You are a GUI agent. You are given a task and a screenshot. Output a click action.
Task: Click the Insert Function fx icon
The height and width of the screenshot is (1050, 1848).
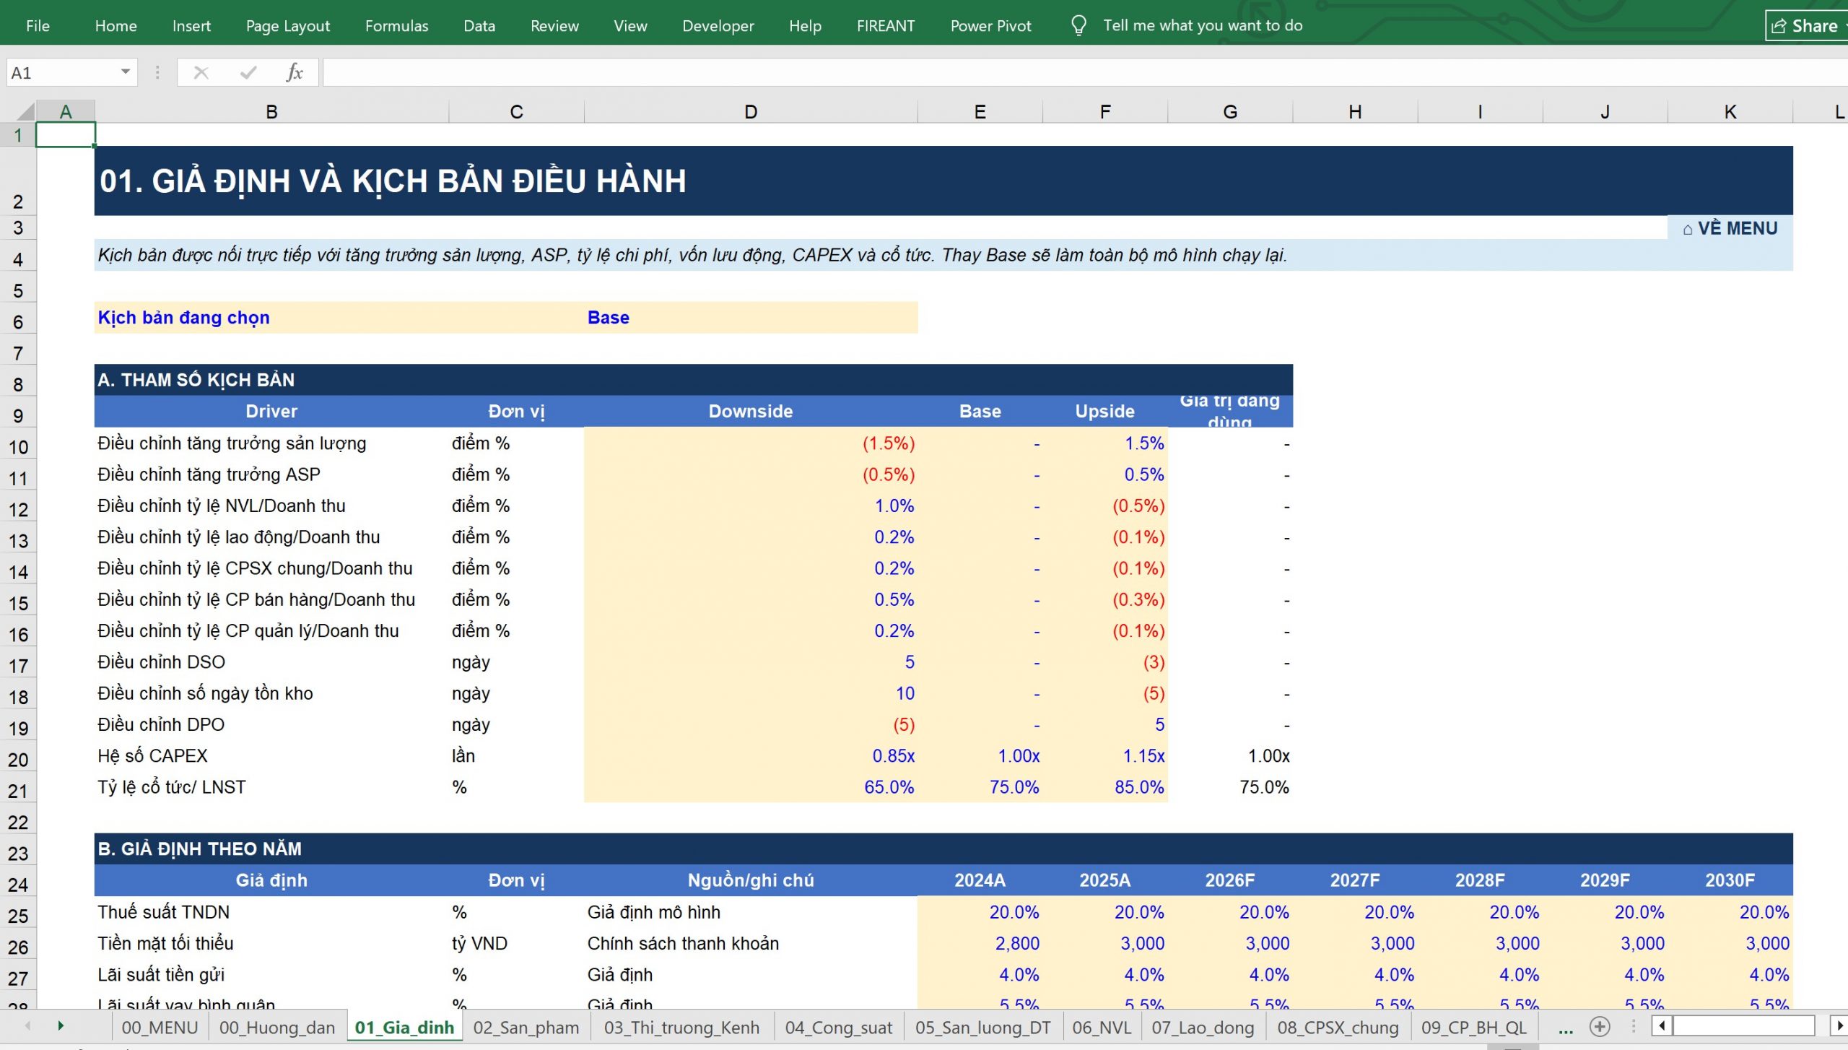point(294,72)
